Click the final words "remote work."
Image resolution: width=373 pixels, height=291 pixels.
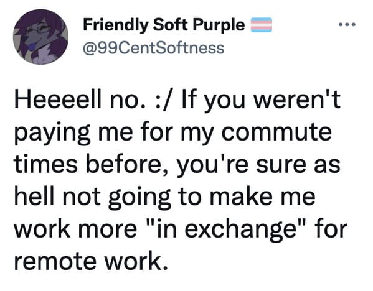91,261
